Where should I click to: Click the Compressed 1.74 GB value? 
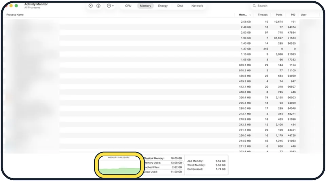coord(221,169)
